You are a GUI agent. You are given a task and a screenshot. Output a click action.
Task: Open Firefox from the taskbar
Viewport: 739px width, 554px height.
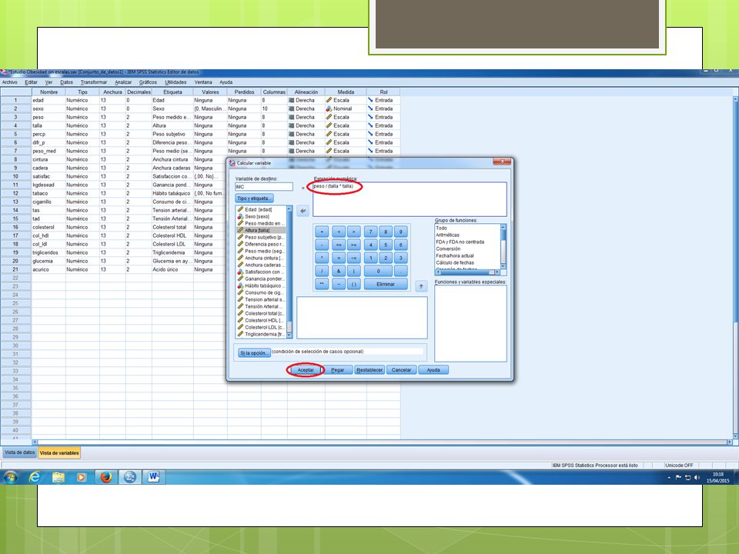click(106, 477)
